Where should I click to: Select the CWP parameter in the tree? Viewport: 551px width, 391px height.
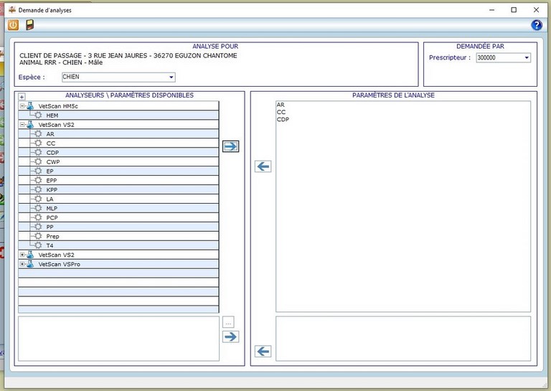(x=52, y=162)
